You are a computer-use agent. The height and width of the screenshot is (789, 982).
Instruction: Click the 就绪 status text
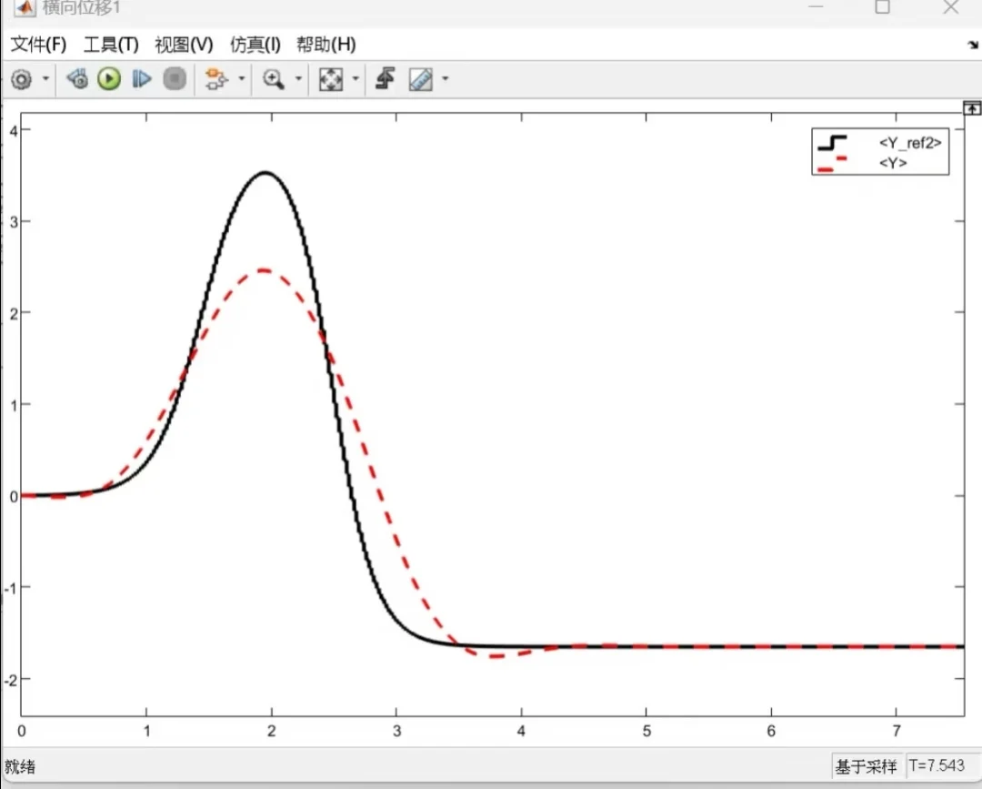point(19,766)
